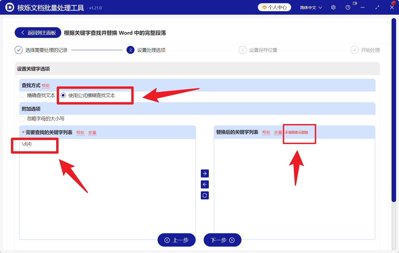Click the help question-mark icon
The height and width of the screenshot is (253, 399).
(348, 7)
